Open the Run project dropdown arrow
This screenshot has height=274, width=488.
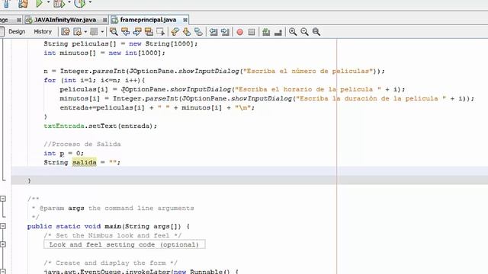(48, 2)
